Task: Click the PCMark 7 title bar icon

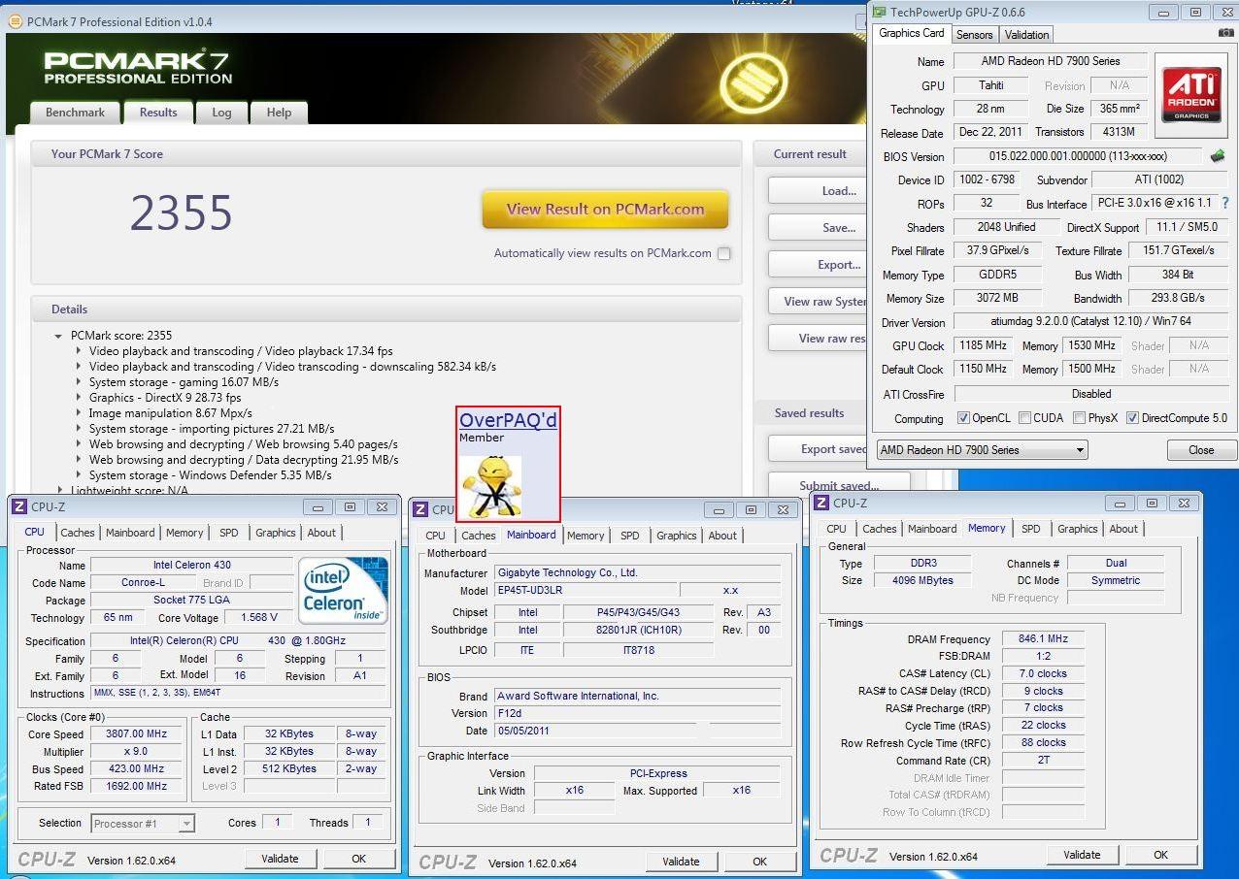Action: coord(17,21)
